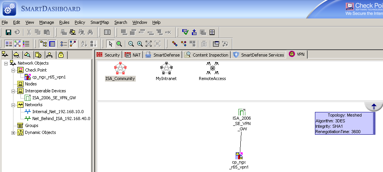Toggle the dotted list arrange button
This screenshot has width=383, height=172.
64,44
